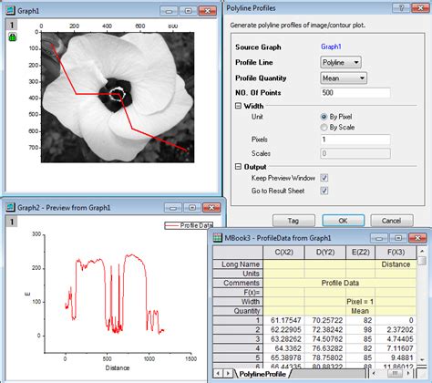The image size is (432, 383).
Task: Select layer 1 icon in Graph2
Action: 12,222
